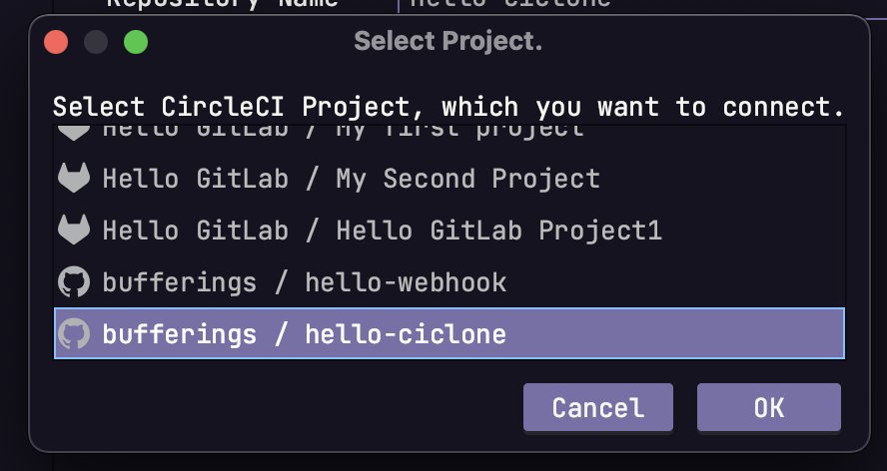The width and height of the screenshot is (887, 471).
Task: Click the "Select Project." title bar text
Action: (447, 42)
